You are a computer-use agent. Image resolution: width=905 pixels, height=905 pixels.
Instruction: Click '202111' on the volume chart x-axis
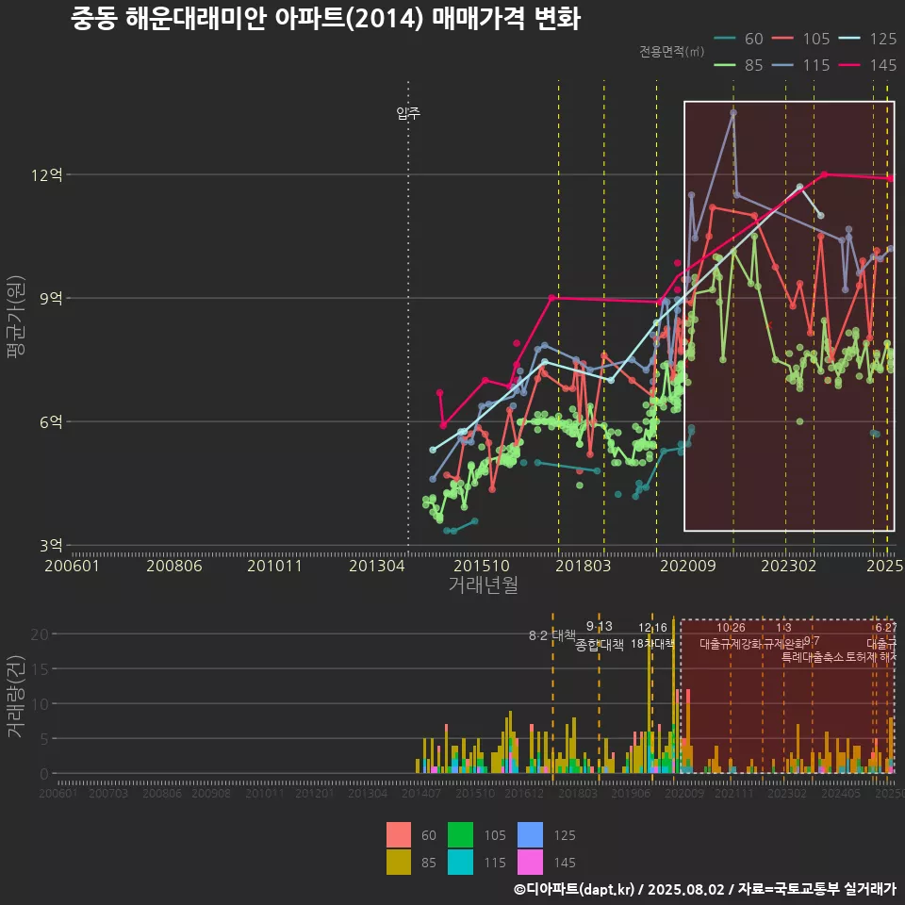coord(734,794)
